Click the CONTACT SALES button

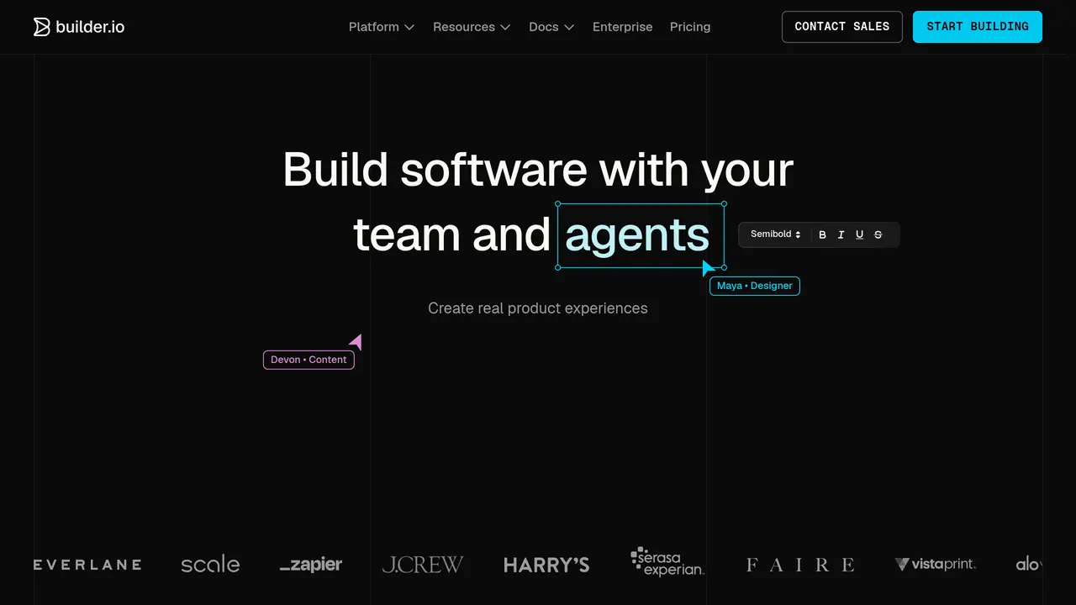point(841,27)
